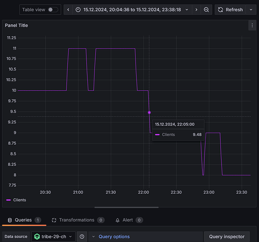Screen dimensions: 259x242
Task: Click the refresh circular arrows icon
Action: click(x=220, y=10)
